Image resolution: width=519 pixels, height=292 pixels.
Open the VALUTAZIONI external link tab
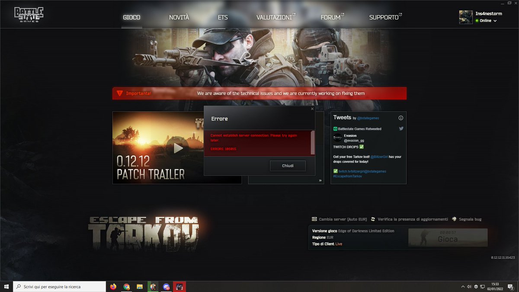pos(276,17)
